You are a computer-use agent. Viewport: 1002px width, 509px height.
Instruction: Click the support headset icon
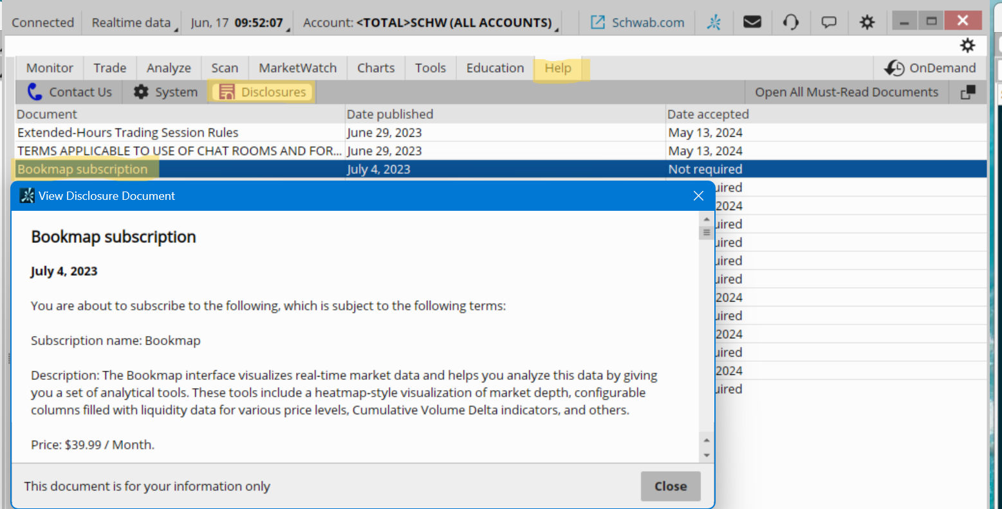[x=791, y=22]
